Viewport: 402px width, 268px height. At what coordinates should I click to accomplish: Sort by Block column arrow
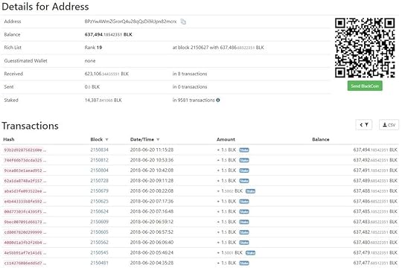106,139
